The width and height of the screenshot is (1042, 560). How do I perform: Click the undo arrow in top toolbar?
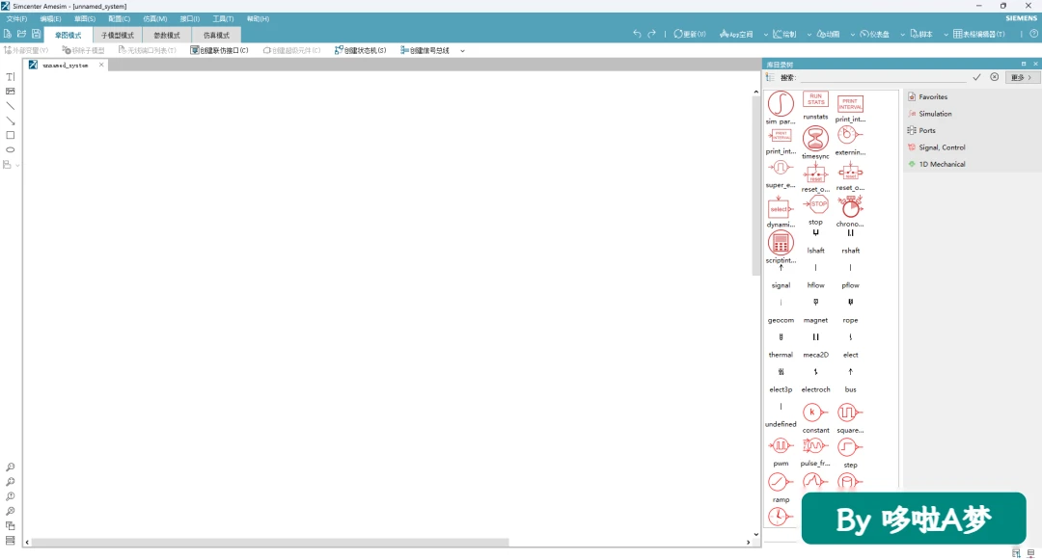(637, 34)
